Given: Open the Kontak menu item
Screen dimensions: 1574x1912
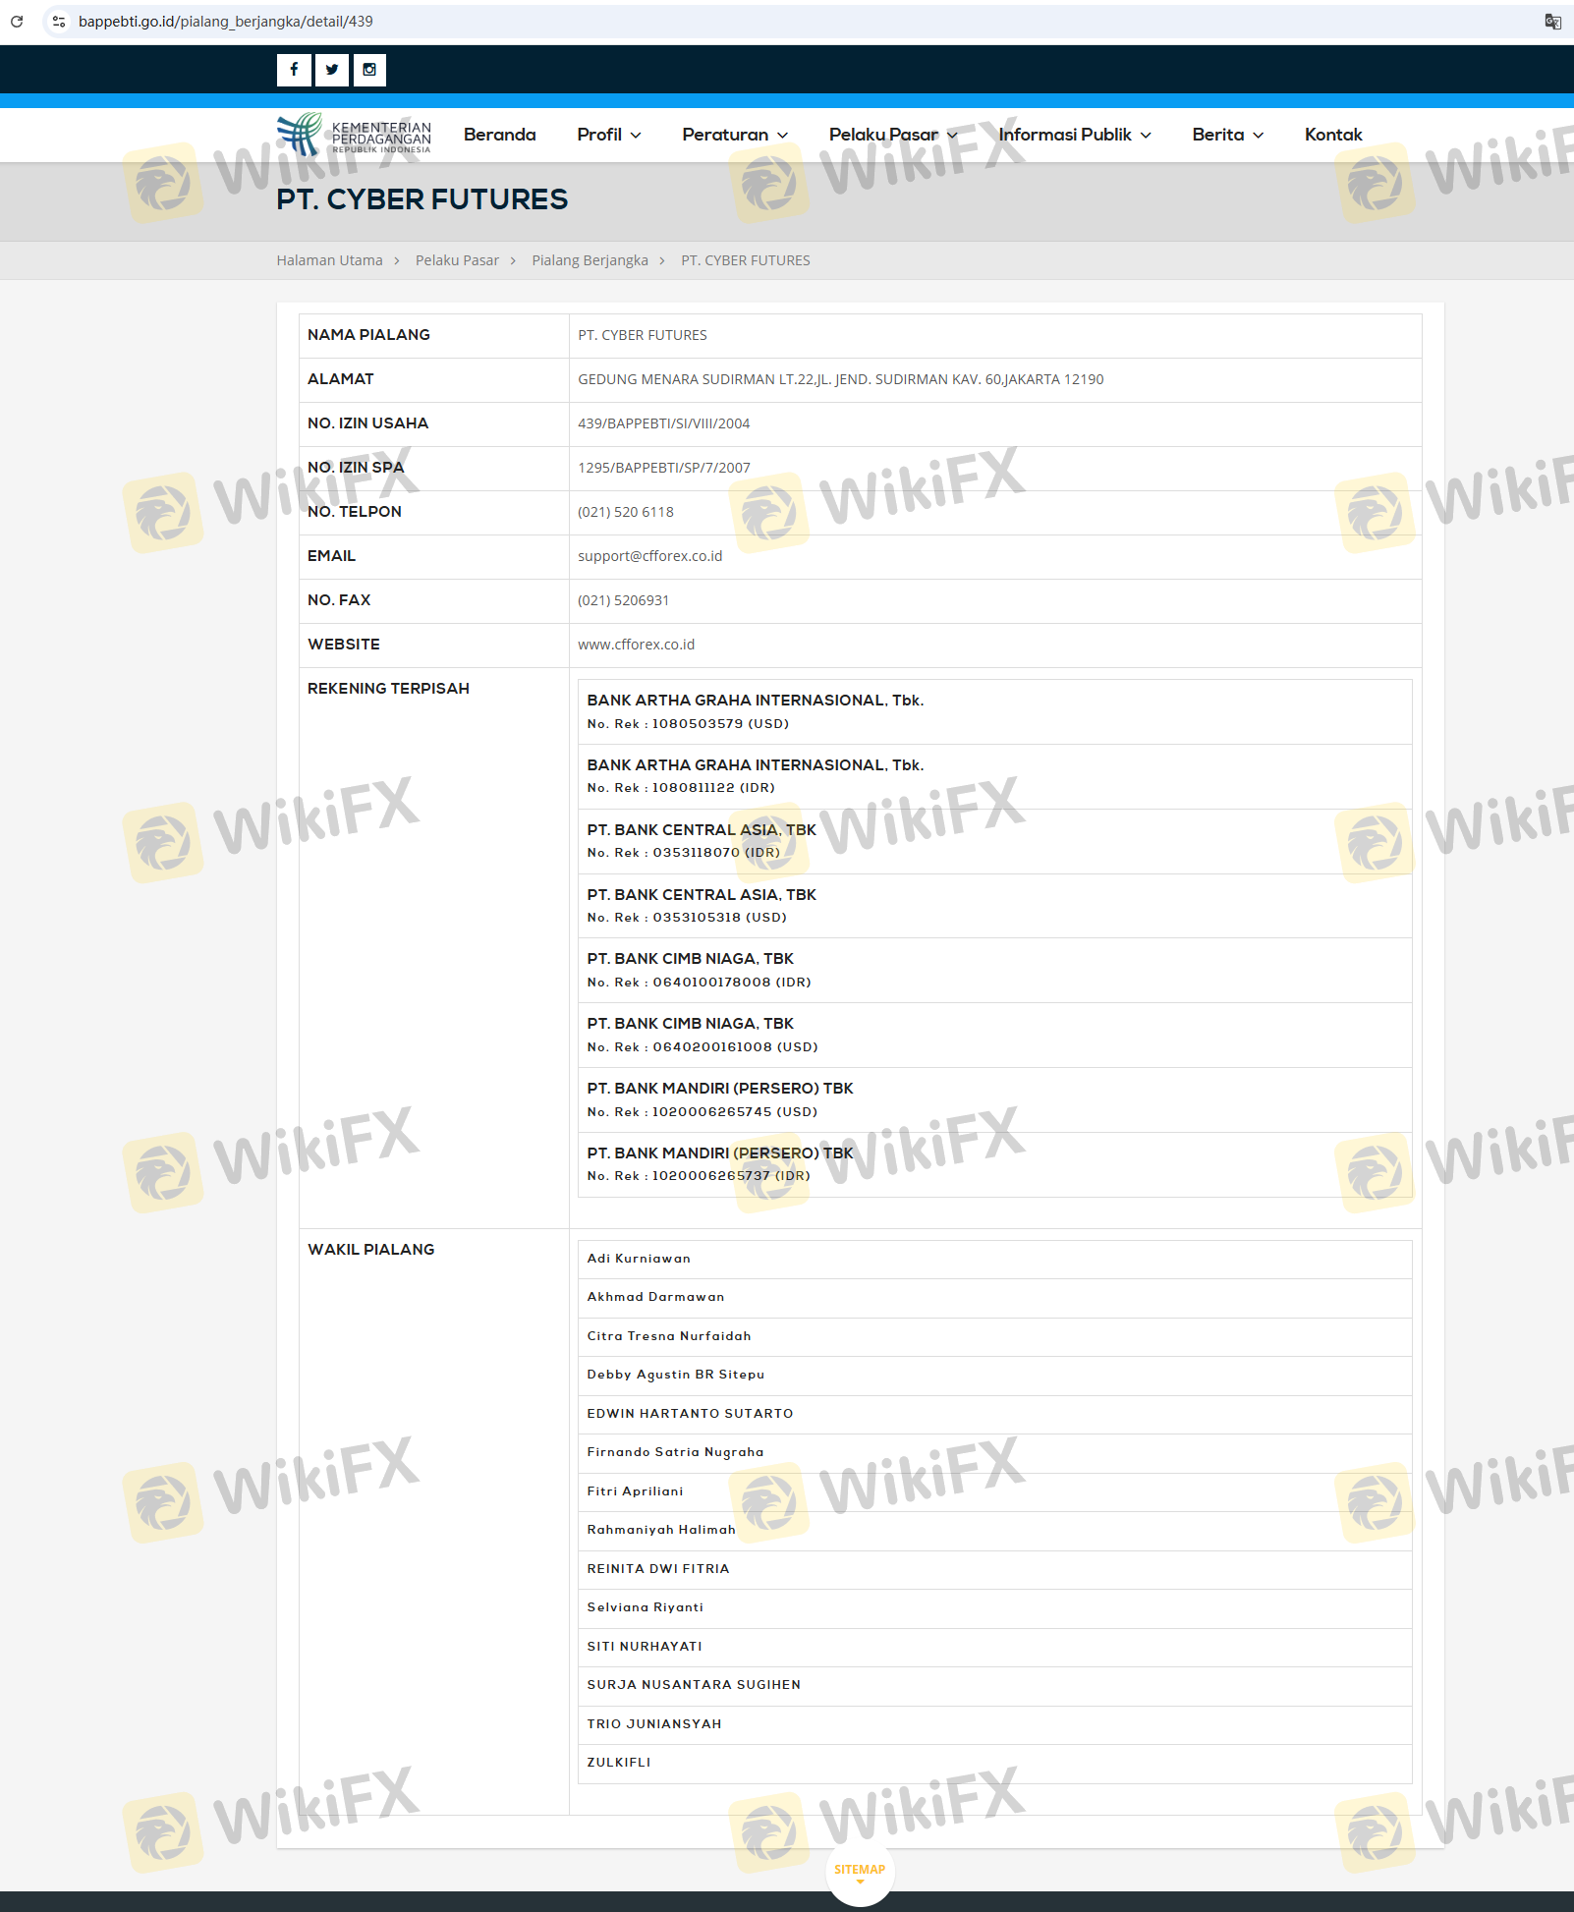Looking at the screenshot, I should click(1333, 135).
